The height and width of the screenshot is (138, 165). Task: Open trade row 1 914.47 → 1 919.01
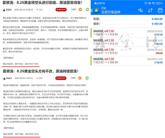pyautogui.click(x=128, y=51)
